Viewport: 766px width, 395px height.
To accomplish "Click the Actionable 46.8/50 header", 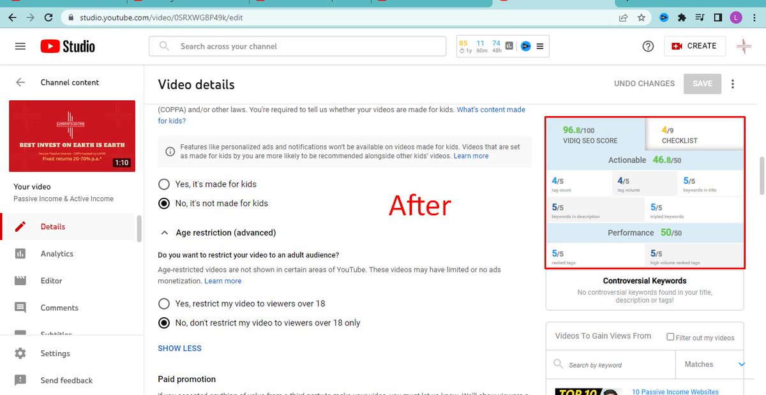I will (645, 160).
